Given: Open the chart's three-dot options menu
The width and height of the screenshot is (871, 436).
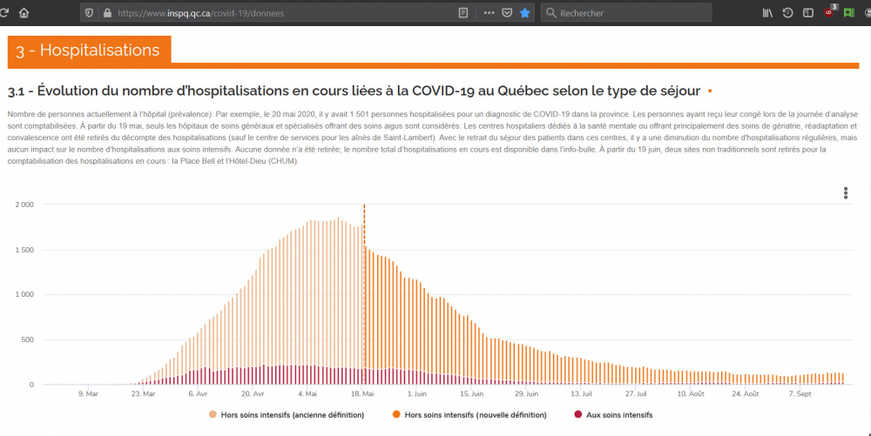Looking at the screenshot, I should point(845,193).
